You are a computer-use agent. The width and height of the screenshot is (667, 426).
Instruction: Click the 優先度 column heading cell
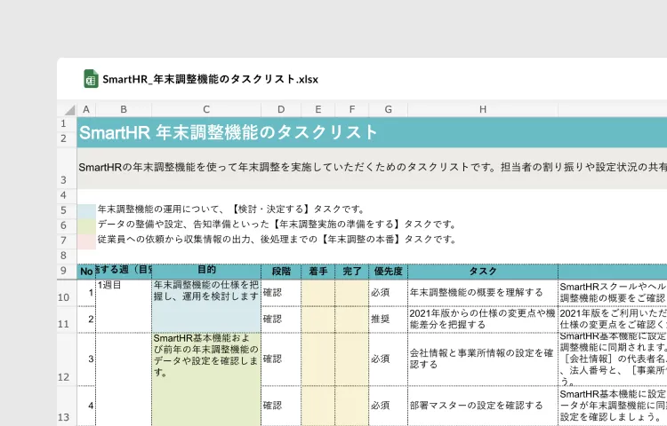point(388,270)
